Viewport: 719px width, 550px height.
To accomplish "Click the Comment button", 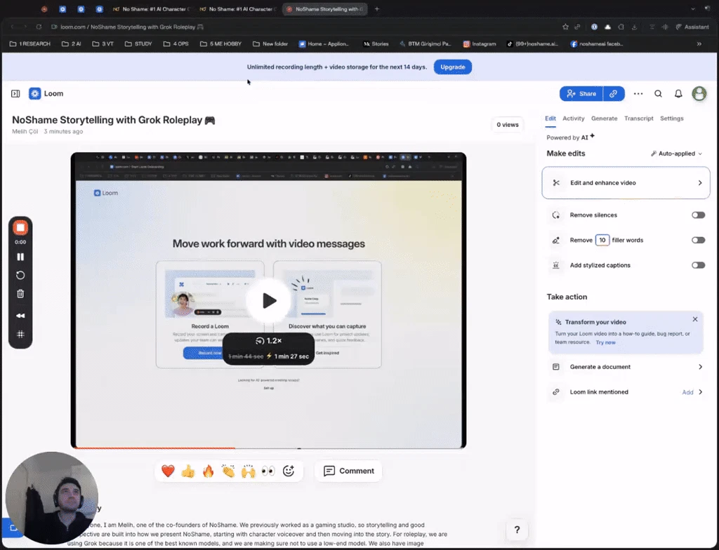I will (x=348, y=471).
